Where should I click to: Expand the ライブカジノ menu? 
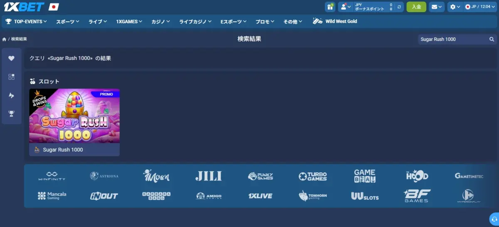coord(195,21)
